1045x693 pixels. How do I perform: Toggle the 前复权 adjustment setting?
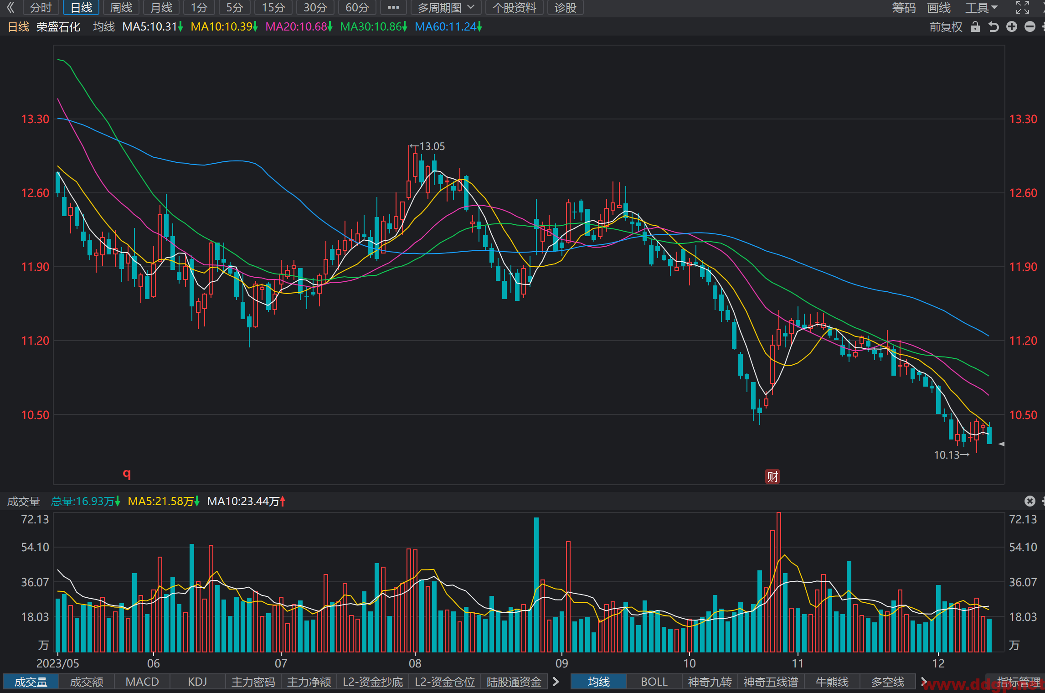[946, 27]
